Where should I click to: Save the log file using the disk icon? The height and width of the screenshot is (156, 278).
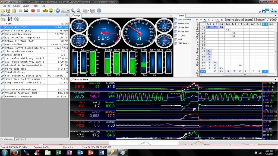pyautogui.click(x=8, y=11)
